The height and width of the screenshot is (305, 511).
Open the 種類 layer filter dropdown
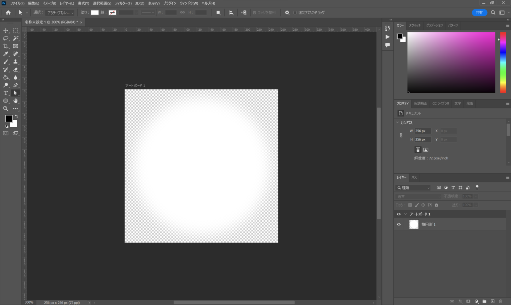(414, 188)
